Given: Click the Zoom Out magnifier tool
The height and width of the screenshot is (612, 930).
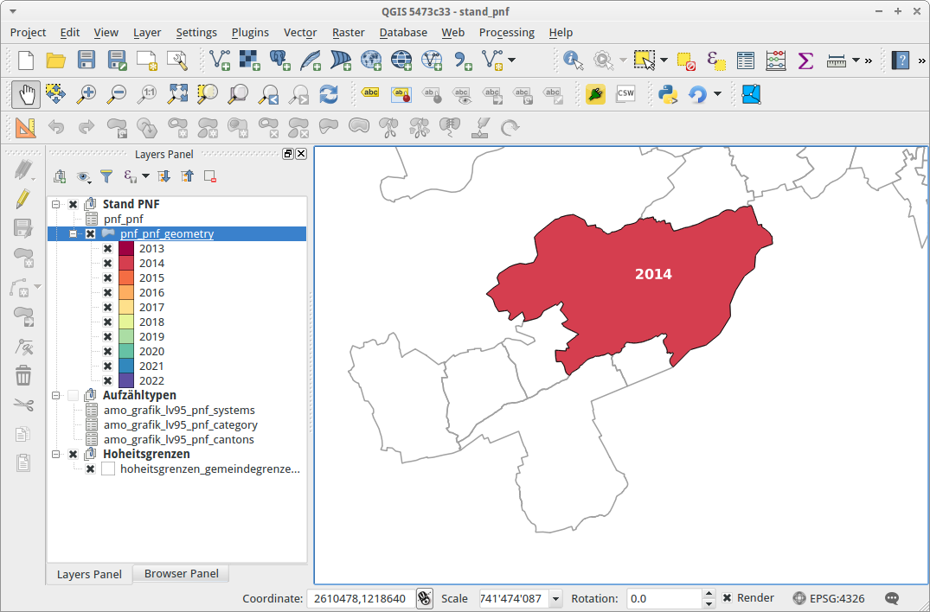Looking at the screenshot, I should 117,94.
